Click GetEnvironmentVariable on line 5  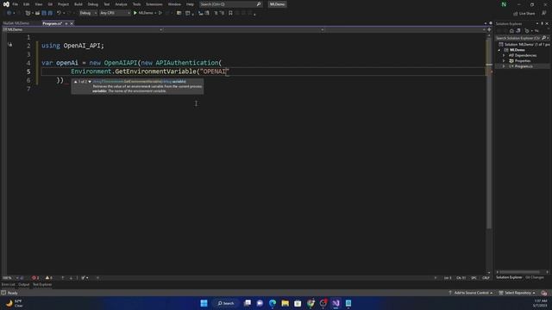[x=155, y=71]
